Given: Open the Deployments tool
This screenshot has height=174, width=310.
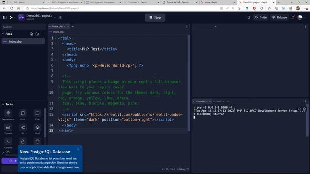Looking at the screenshot, I should (x=8, y=115).
